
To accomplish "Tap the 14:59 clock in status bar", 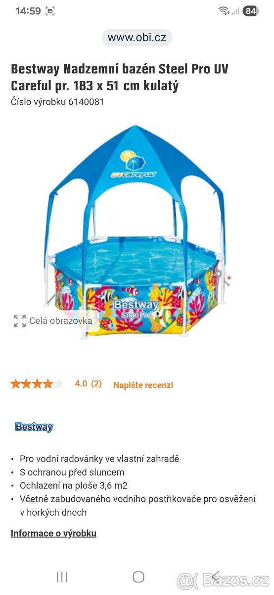I will click(x=27, y=11).
